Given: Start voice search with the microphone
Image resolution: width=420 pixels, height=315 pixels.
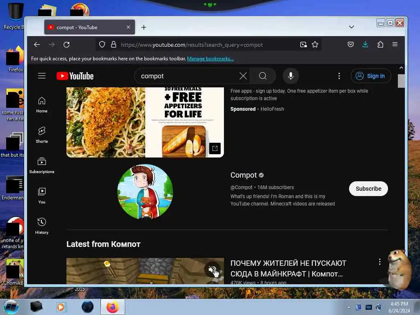Looking at the screenshot, I should click(x=291, y=76).
